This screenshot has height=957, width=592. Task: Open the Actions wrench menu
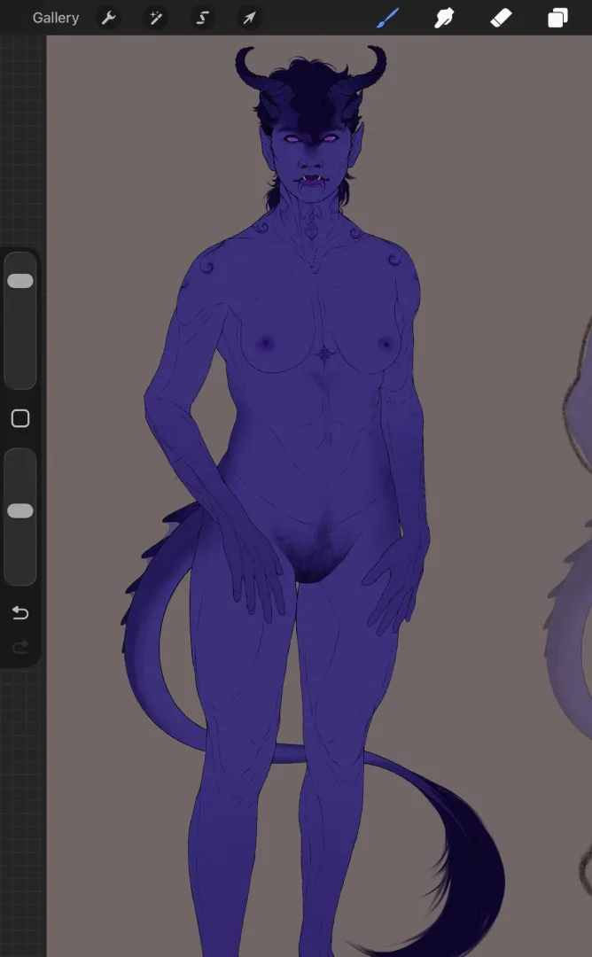pos(109,18)
